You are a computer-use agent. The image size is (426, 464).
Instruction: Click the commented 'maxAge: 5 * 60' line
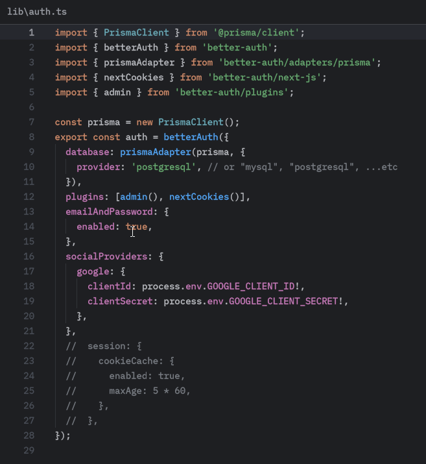click(x=147, y=391)
